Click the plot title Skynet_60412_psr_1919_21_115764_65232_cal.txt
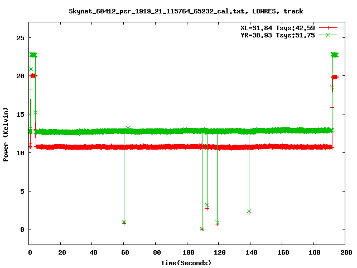This screenshot has height=268, width=357. (157, 11)
